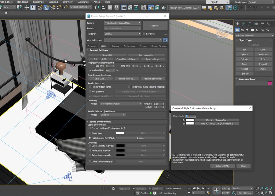Open the Modify panel tab icon
Screen dimensions: 275x196
click(244, 24)
